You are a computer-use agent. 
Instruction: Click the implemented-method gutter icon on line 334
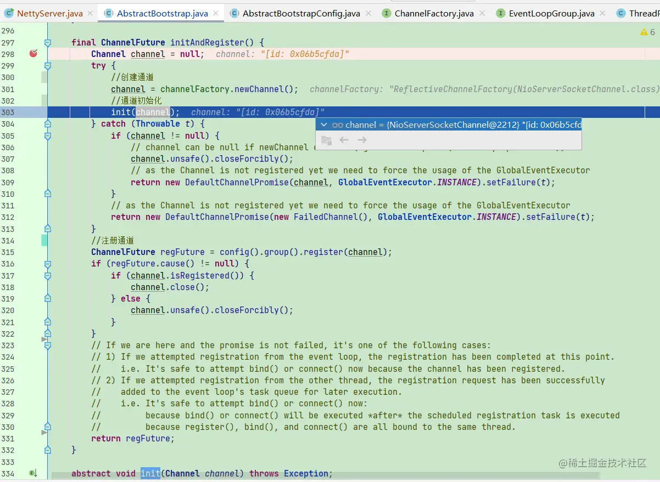[33, 473]
